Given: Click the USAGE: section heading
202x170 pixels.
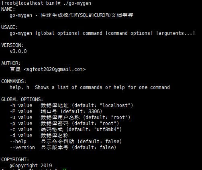Looking at the screenshot, I should tap(10, 27).
